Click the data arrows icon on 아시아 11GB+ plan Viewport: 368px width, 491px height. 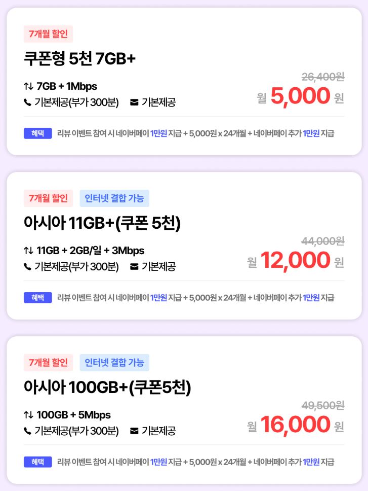click(x=28, y=251)
